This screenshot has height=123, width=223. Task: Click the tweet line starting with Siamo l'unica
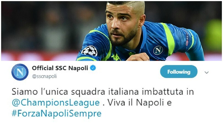click(x=103, y=92)
